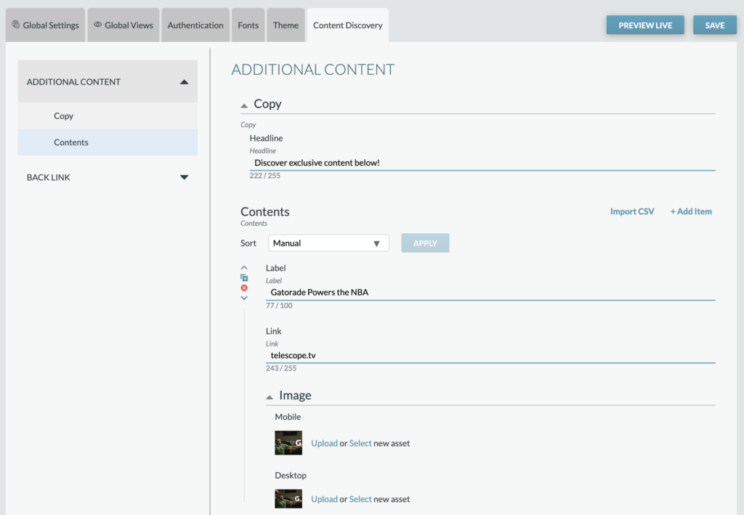
Task: Click the Preview Live button
Action: 645,25
